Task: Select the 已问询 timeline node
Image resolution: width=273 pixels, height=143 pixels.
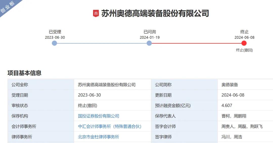Action: click(149, 43)
